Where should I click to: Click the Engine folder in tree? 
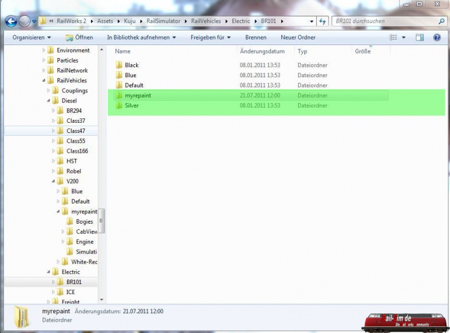pyautogui.click(x=85, y=242)
